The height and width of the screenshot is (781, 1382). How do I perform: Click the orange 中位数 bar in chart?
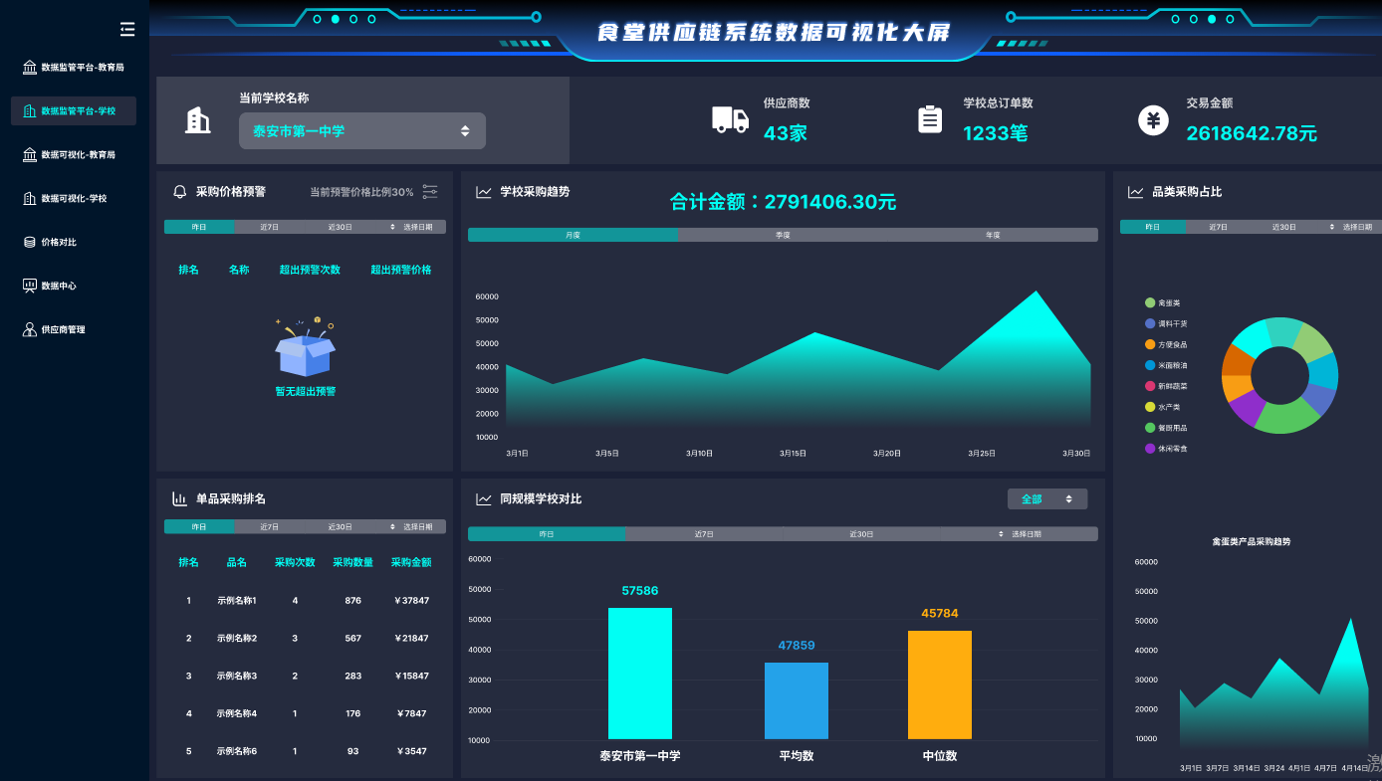940,684
